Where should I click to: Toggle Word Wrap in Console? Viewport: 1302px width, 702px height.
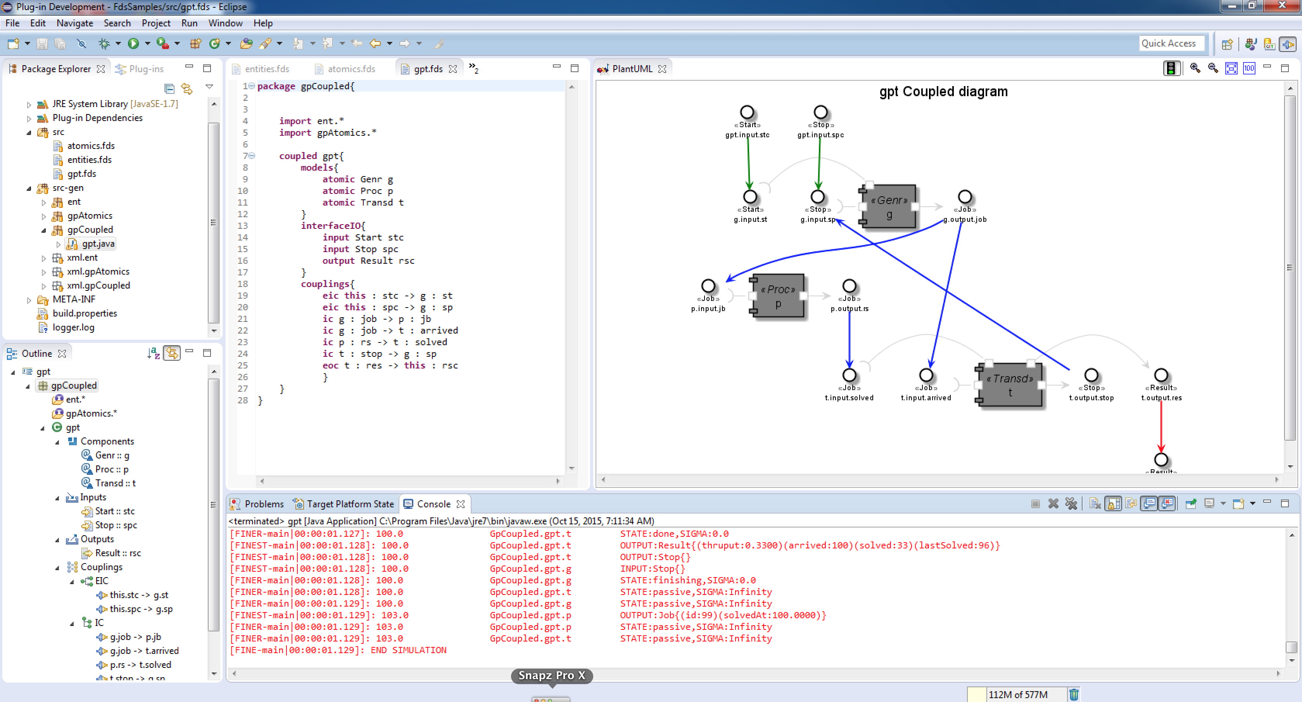pos(1131,504)
